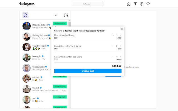Image resolution: width=178 pixels, height=111 pixels.
Task: Click the $69 price label
Action: pyautogui.click(x=56, y=49)
